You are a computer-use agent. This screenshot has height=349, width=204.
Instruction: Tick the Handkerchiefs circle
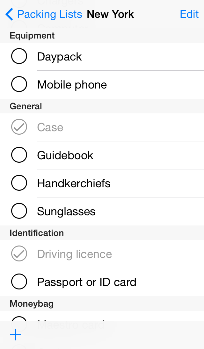[x=19, y=183]
